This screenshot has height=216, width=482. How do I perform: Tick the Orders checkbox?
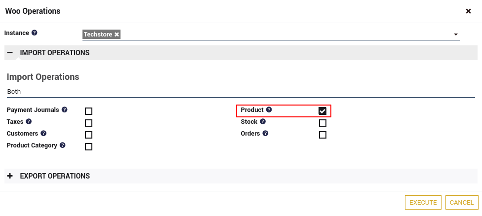coord(322,135)
